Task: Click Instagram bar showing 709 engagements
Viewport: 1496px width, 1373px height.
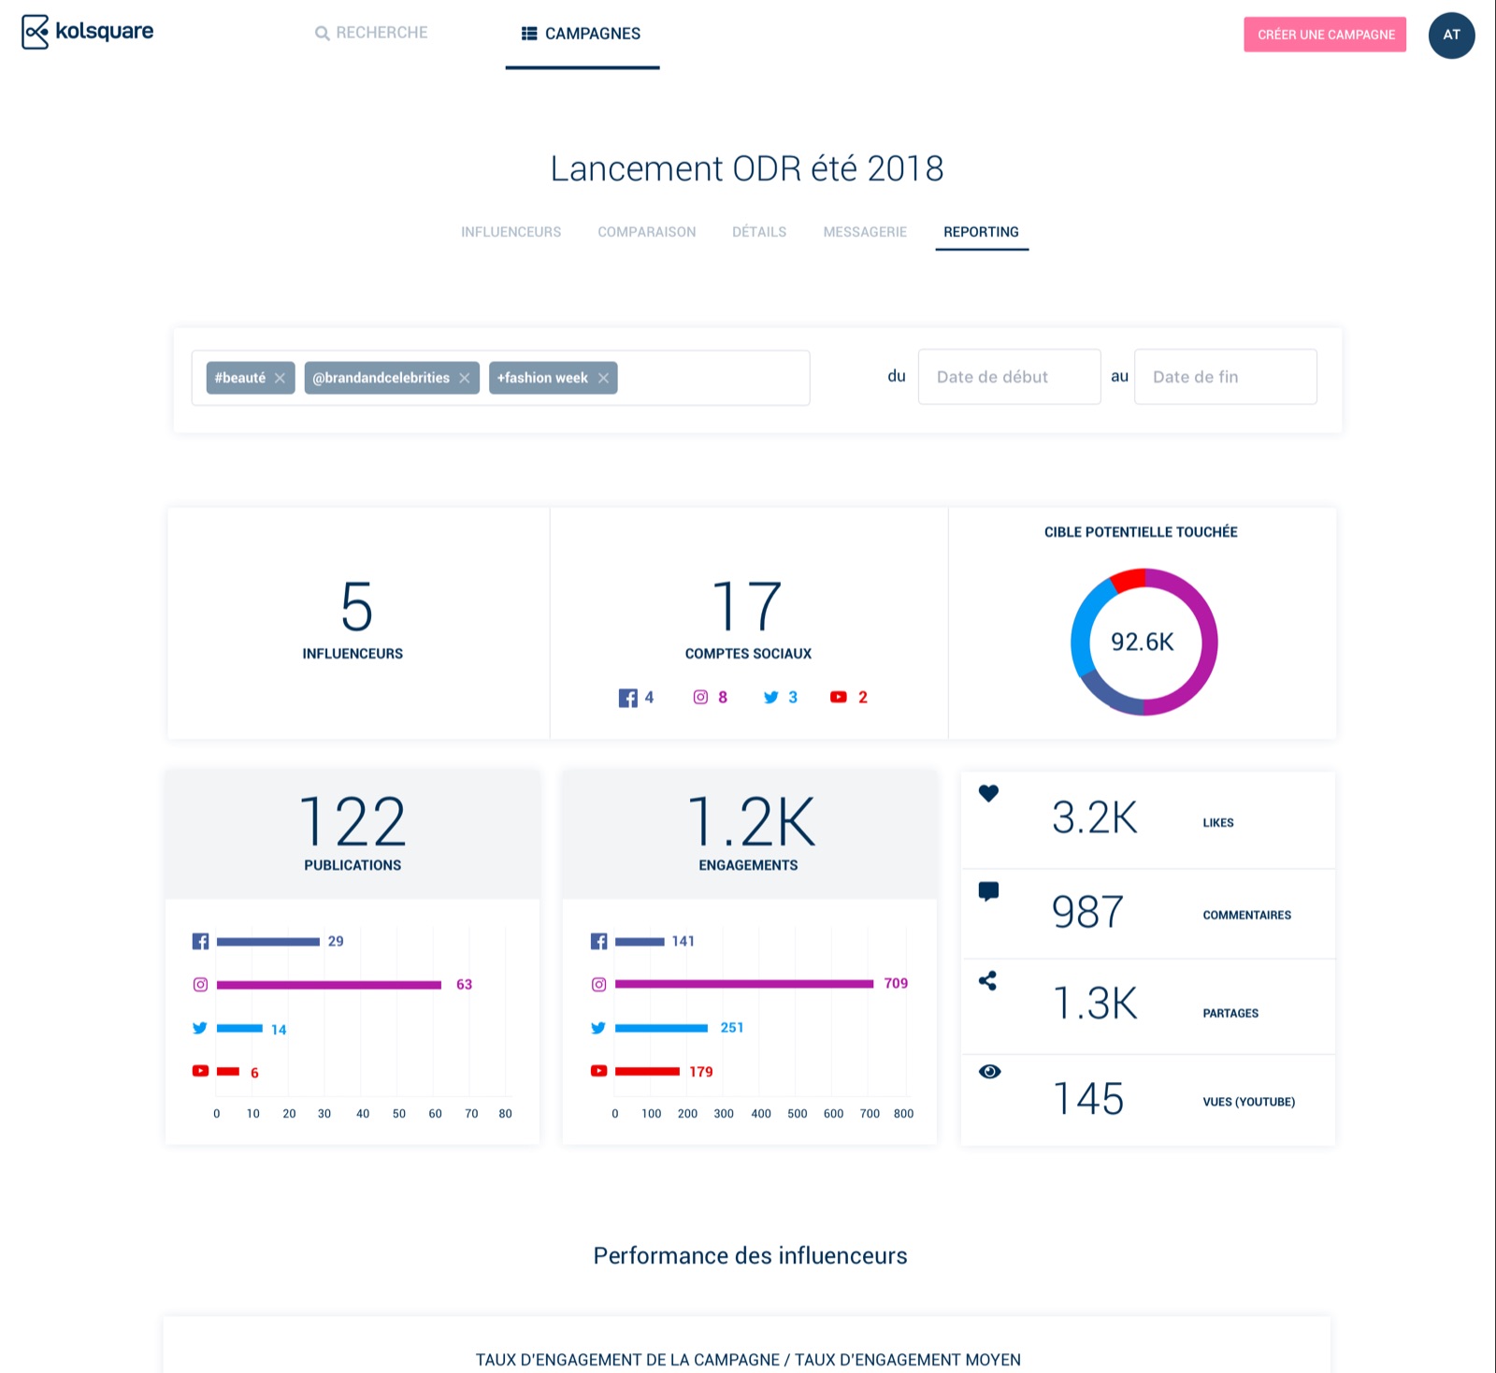Action: (x=744, y=984)
